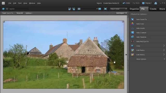Click the Auto Sharpen icon
This screenshot has height=93, width=166.
pyautogui.click(x=132, y=37)
